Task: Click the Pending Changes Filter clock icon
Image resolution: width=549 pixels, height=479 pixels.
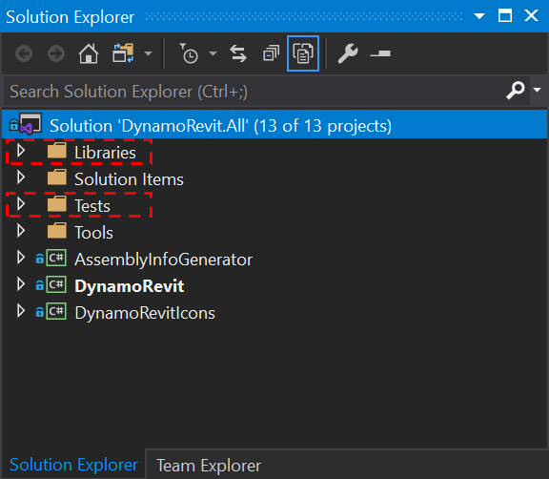Action: [189, 53]
